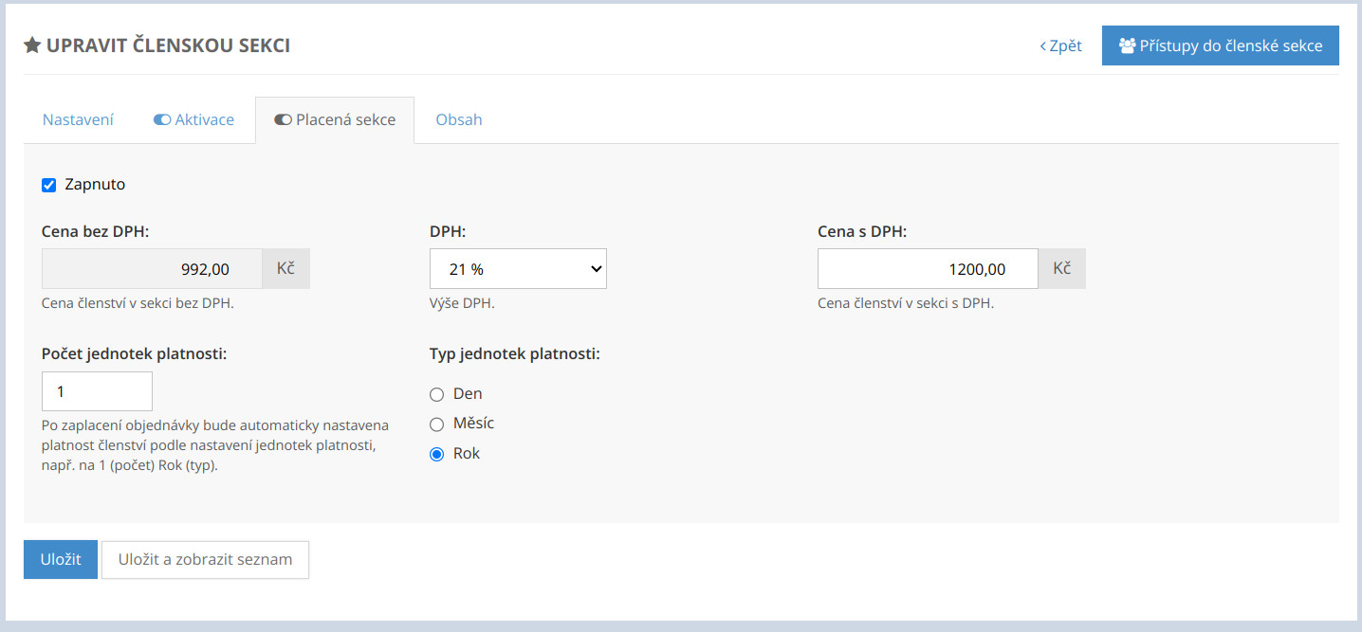Open the Obsah tab
The image size is (1362, 632).
459,120
